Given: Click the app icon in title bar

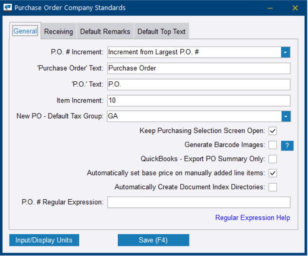Looking at the screenshot, I should pyautogui.click(x=8, y=8).
